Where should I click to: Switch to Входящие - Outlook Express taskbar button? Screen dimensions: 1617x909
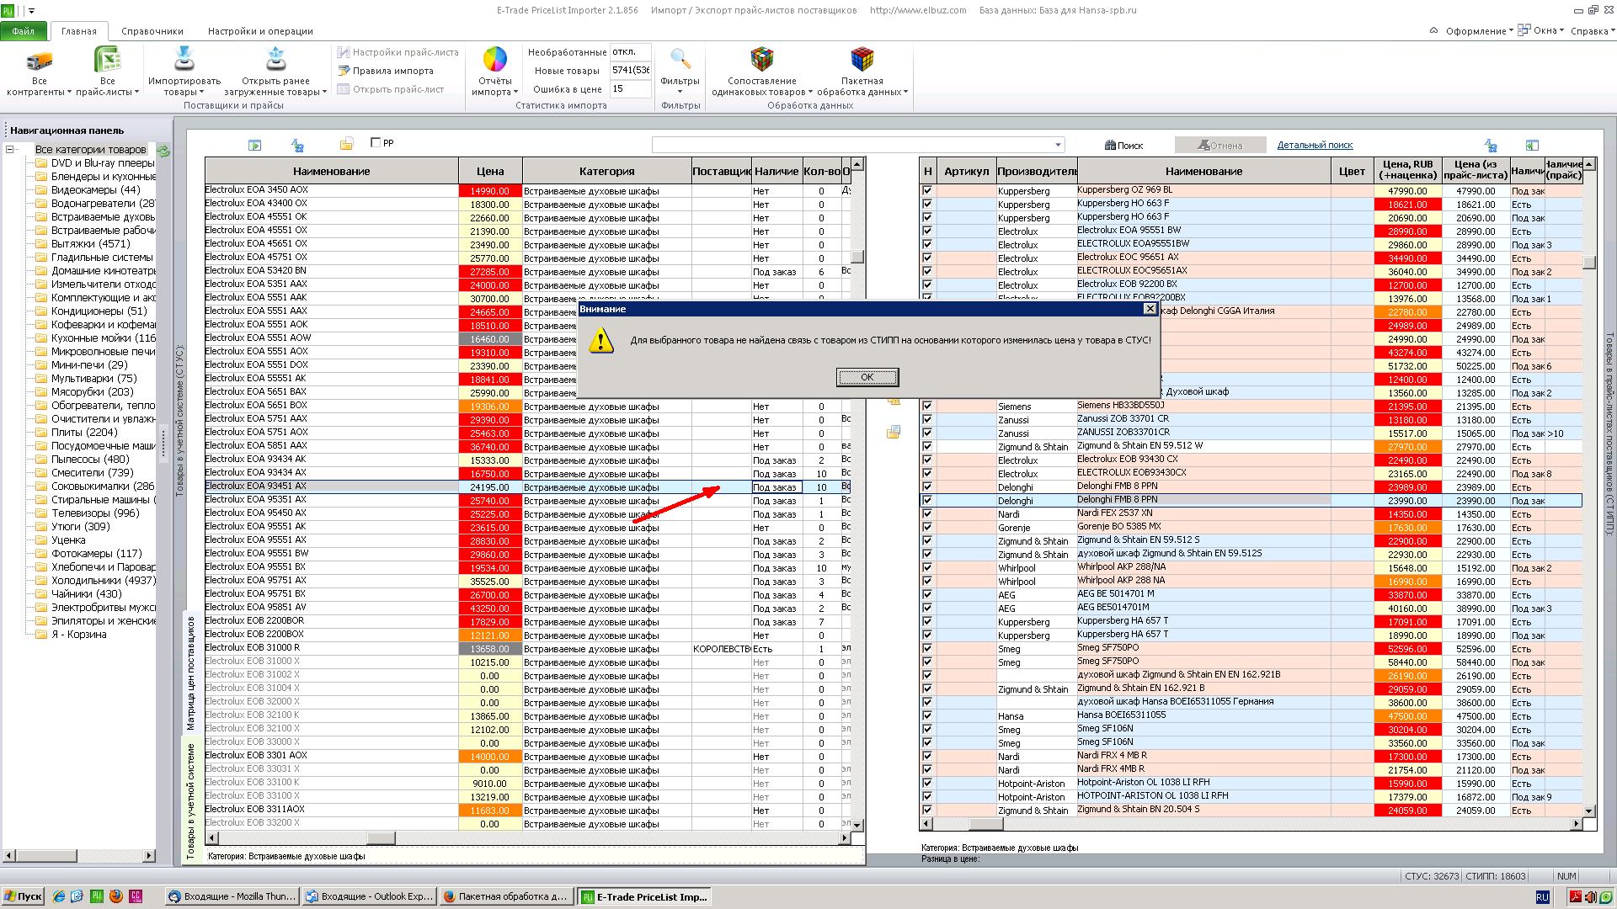[369, 896]
